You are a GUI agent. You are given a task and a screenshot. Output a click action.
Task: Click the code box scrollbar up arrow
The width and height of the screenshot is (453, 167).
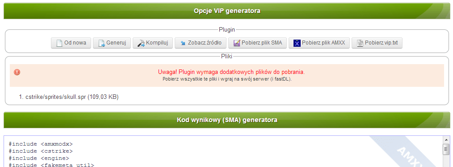[x=446, y=140]
